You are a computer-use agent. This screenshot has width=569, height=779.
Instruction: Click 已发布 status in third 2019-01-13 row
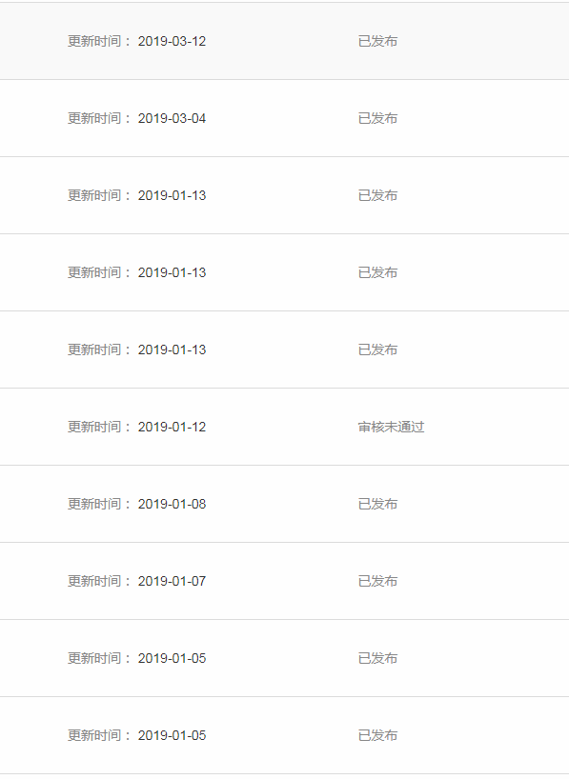tap(377, 350)
